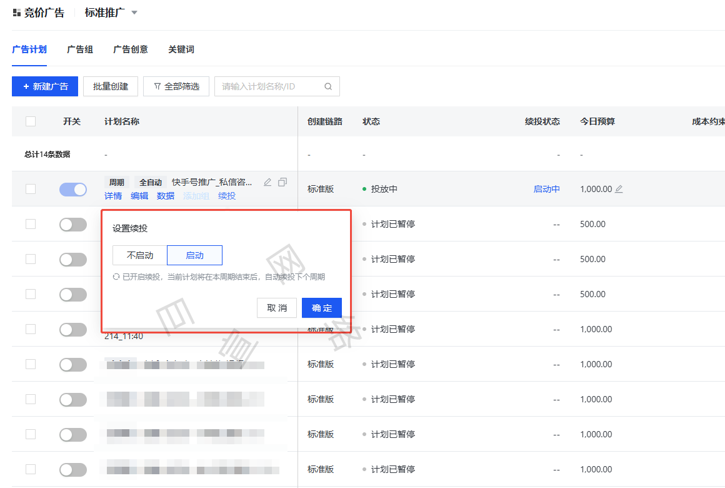
Task: Open 详情 link of 快手号推广 plan
Action: tap(113, 196)
